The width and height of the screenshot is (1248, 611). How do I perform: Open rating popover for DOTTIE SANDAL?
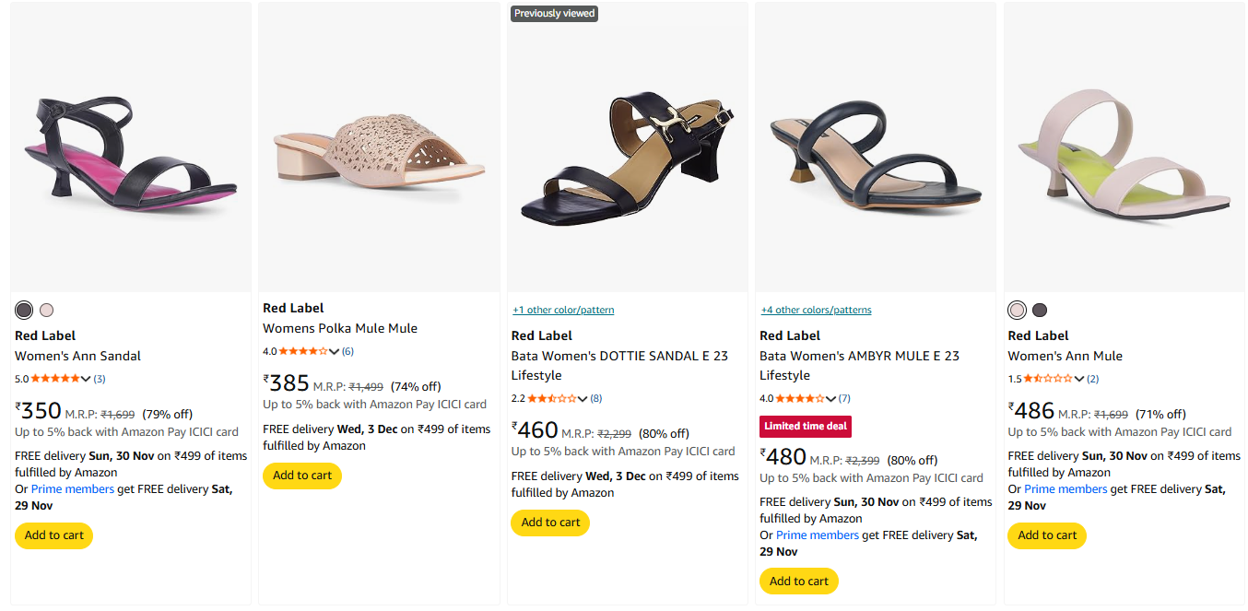coord(583,399)
